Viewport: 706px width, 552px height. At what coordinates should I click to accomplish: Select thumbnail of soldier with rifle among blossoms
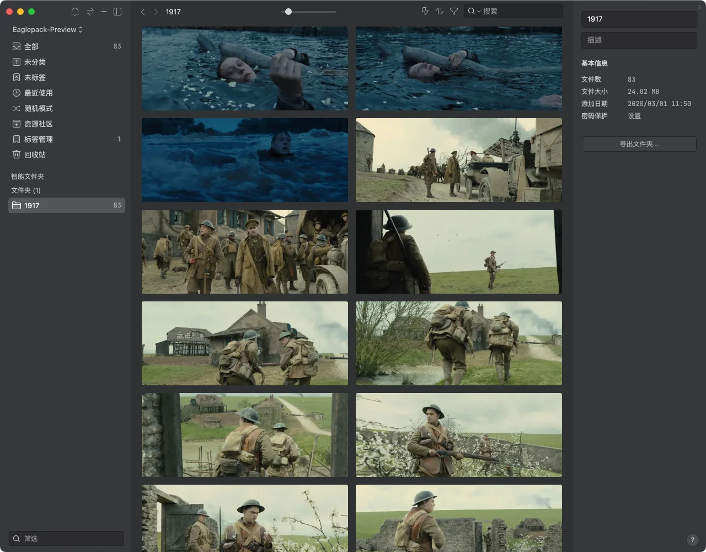pos(459,435)
